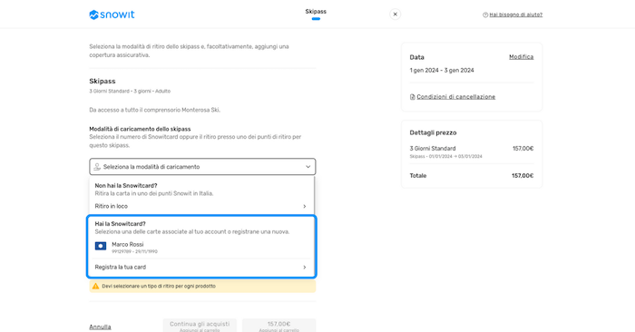
Task: Select Marco Rossi's Snowitcard
Action: pyautogui.click(x=201, y=248)
